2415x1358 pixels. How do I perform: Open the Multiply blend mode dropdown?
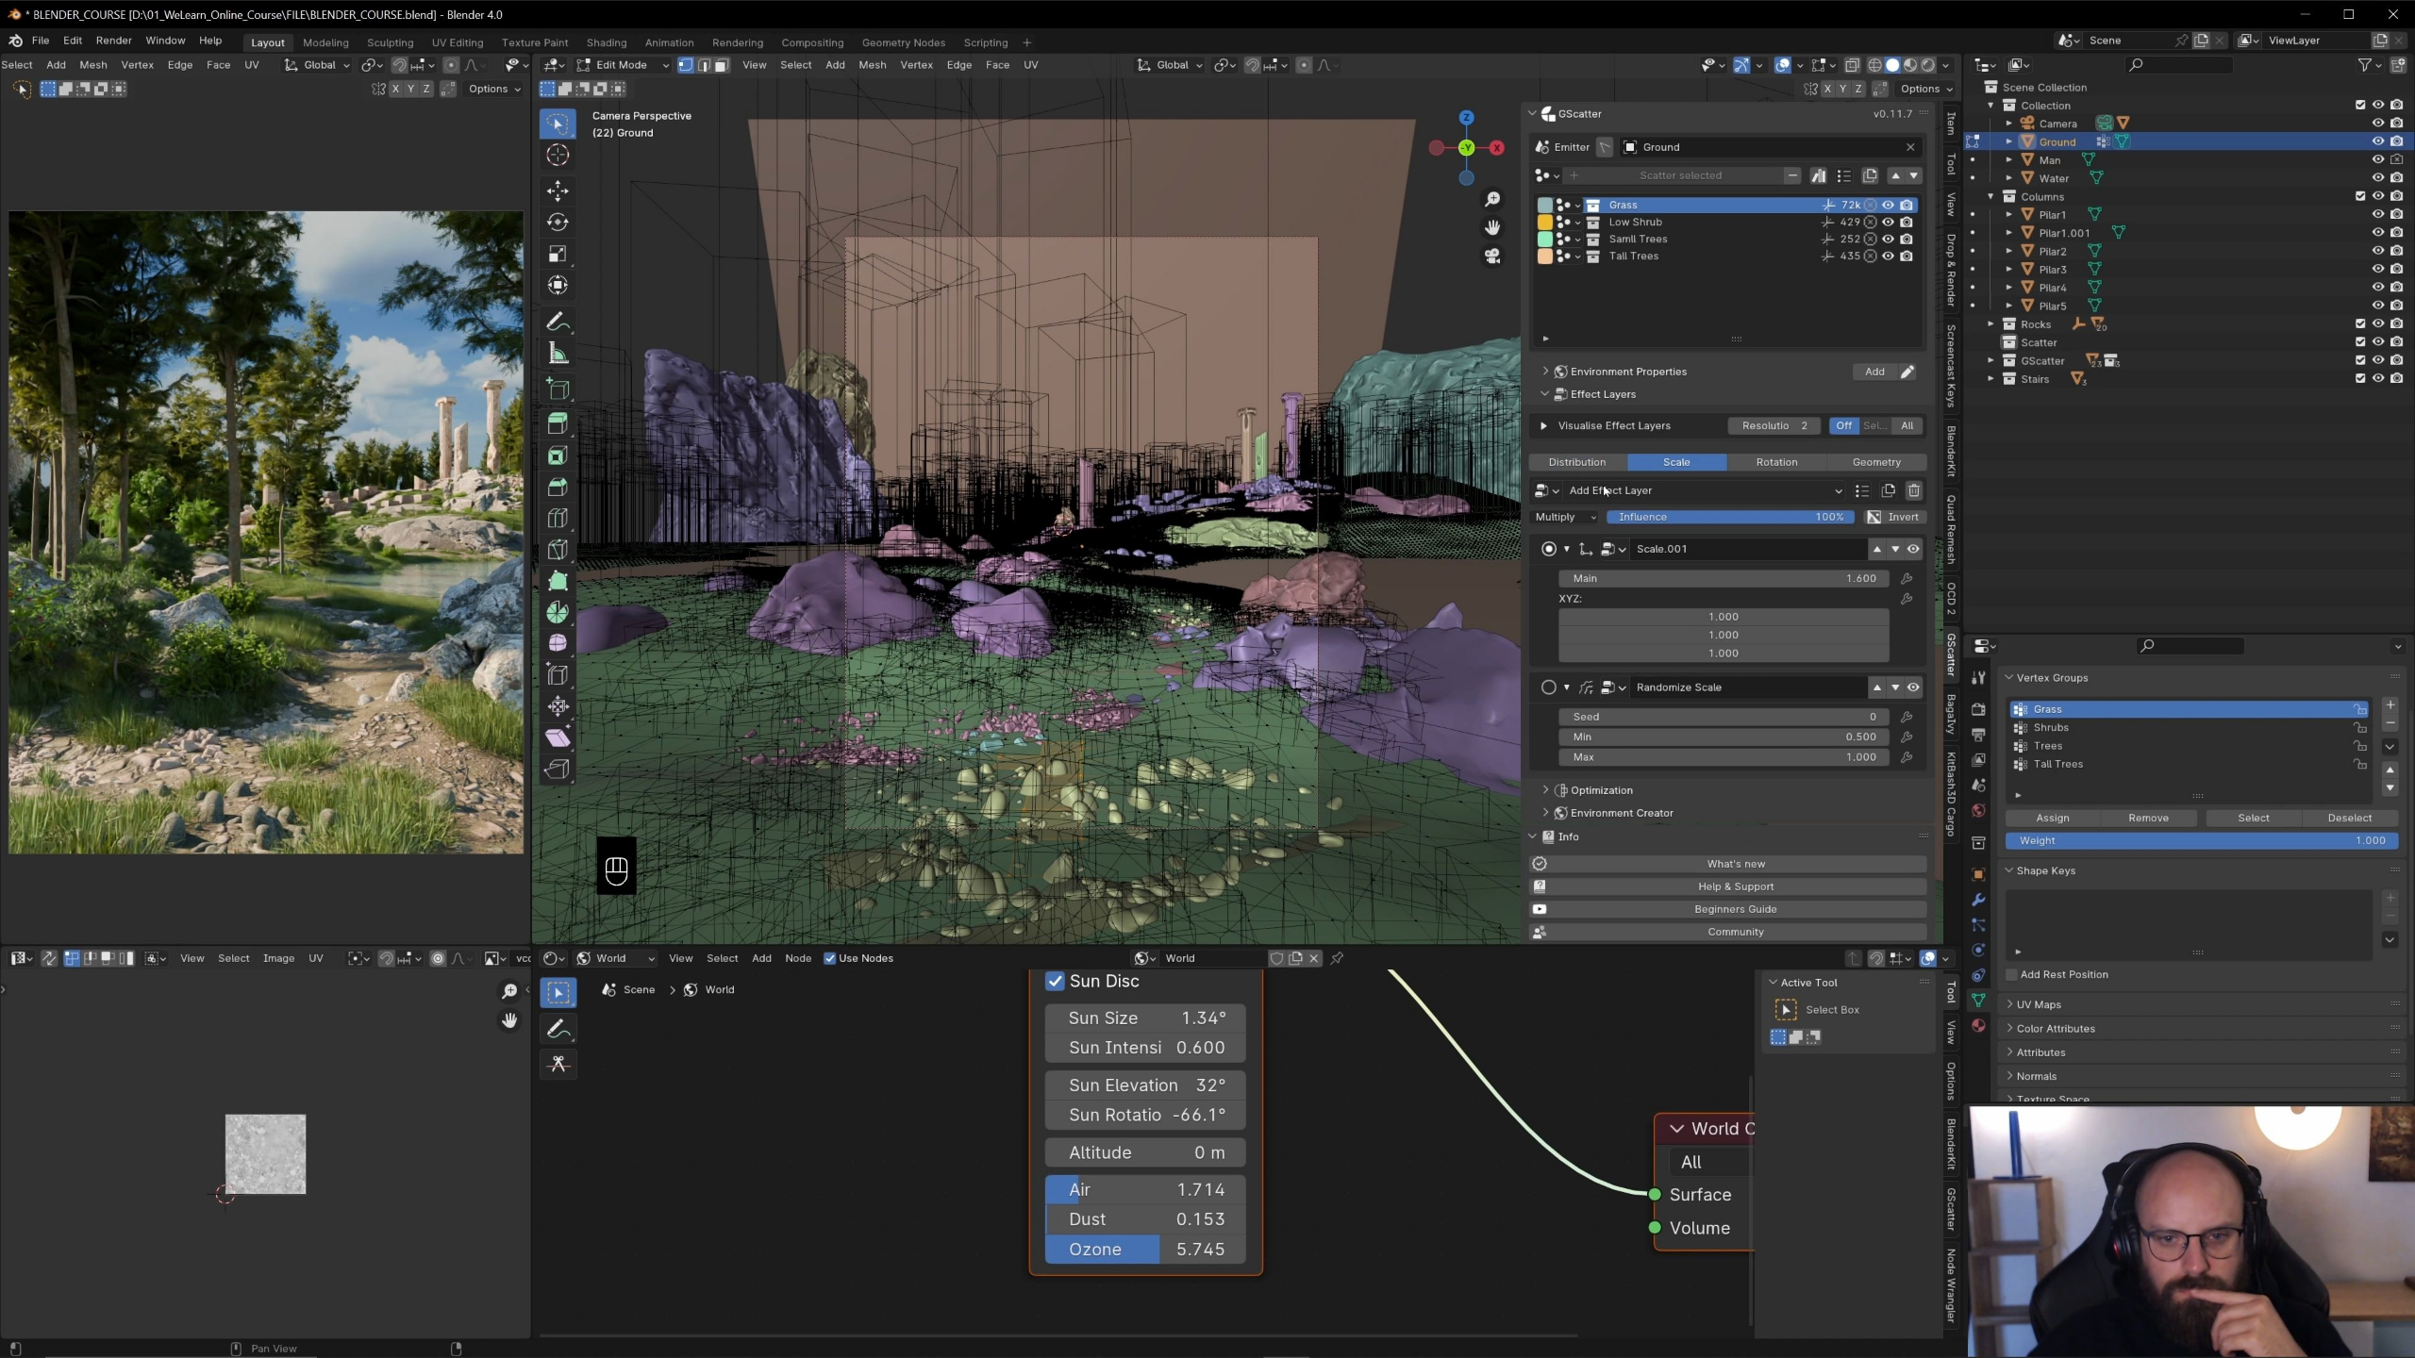[1565, 517]
